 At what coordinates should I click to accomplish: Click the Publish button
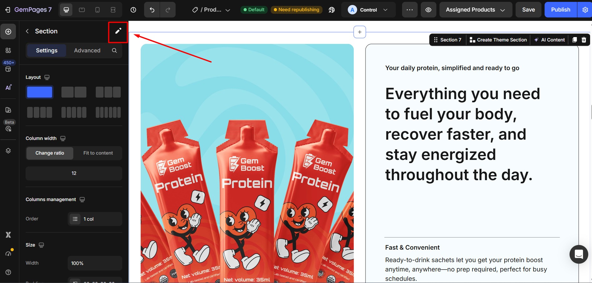(560, 10)
